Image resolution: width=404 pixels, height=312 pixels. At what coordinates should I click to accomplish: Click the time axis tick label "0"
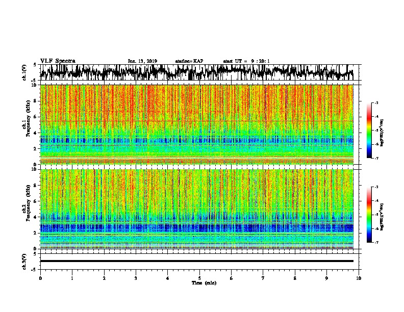coord(40,278)
